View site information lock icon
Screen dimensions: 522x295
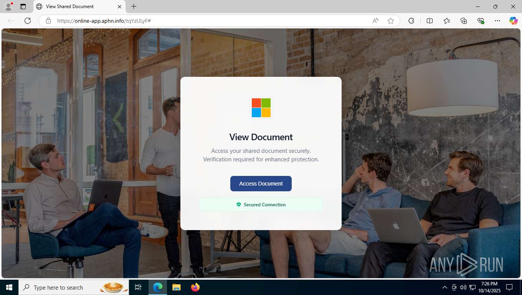[x=48, y=21]
